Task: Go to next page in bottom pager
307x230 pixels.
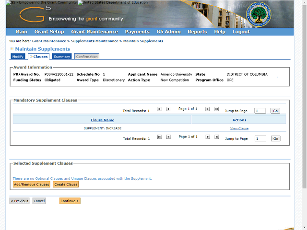Action: pos(208,137)
